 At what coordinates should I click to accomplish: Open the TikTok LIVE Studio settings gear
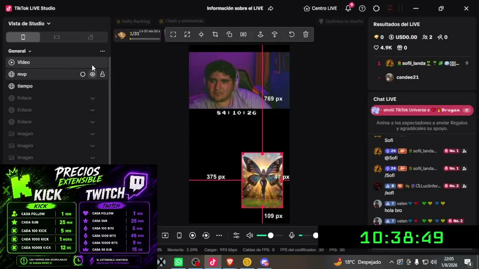[376, 8]
